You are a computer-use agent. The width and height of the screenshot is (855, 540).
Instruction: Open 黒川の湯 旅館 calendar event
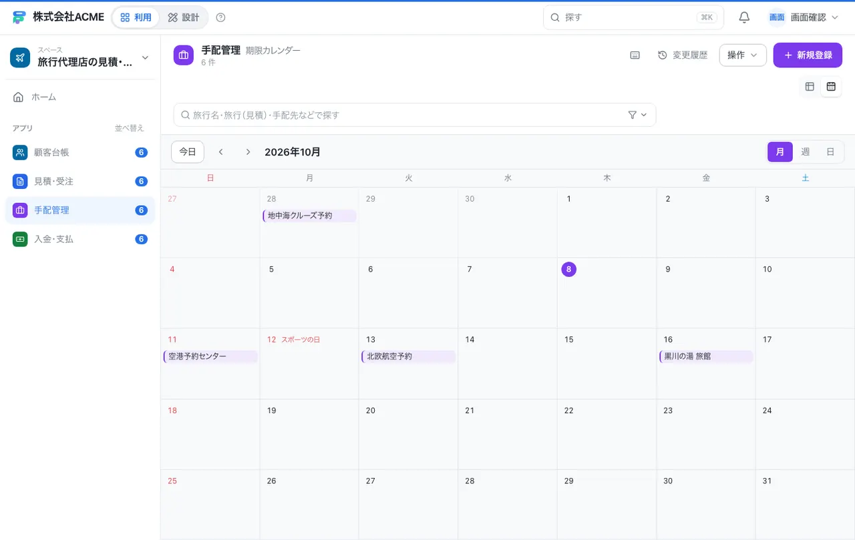click(x=706, y=356)
